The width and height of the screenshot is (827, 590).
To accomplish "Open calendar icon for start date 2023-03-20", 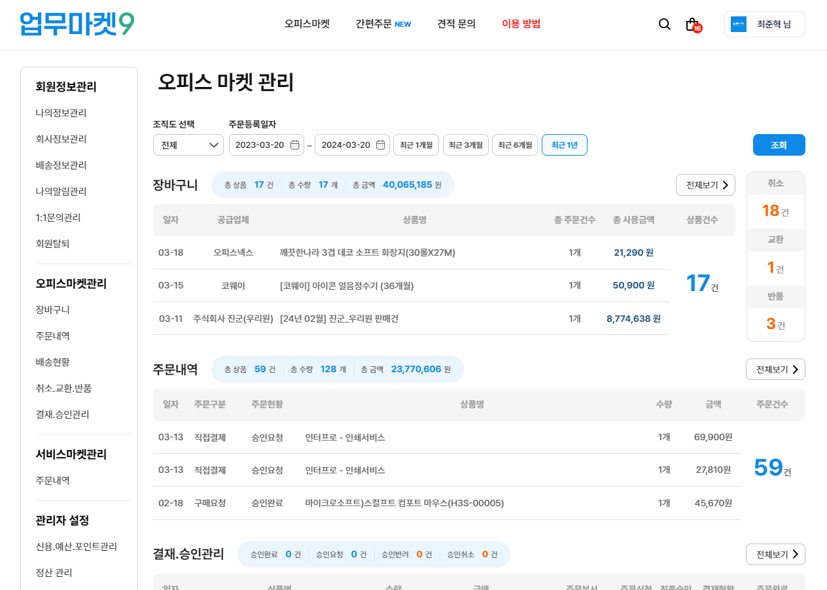I will click(294, 145).
